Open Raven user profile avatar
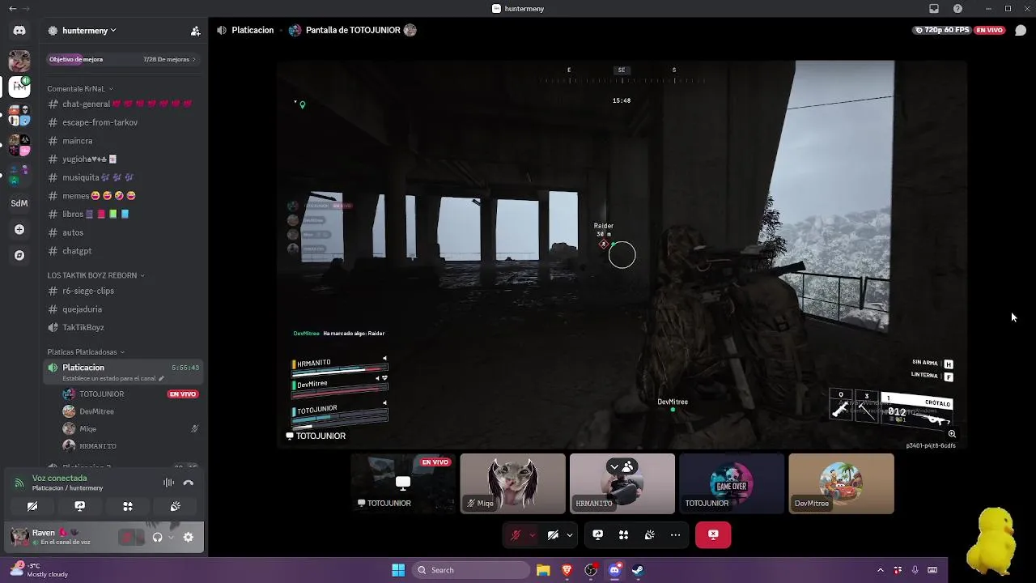 point(19,535)
